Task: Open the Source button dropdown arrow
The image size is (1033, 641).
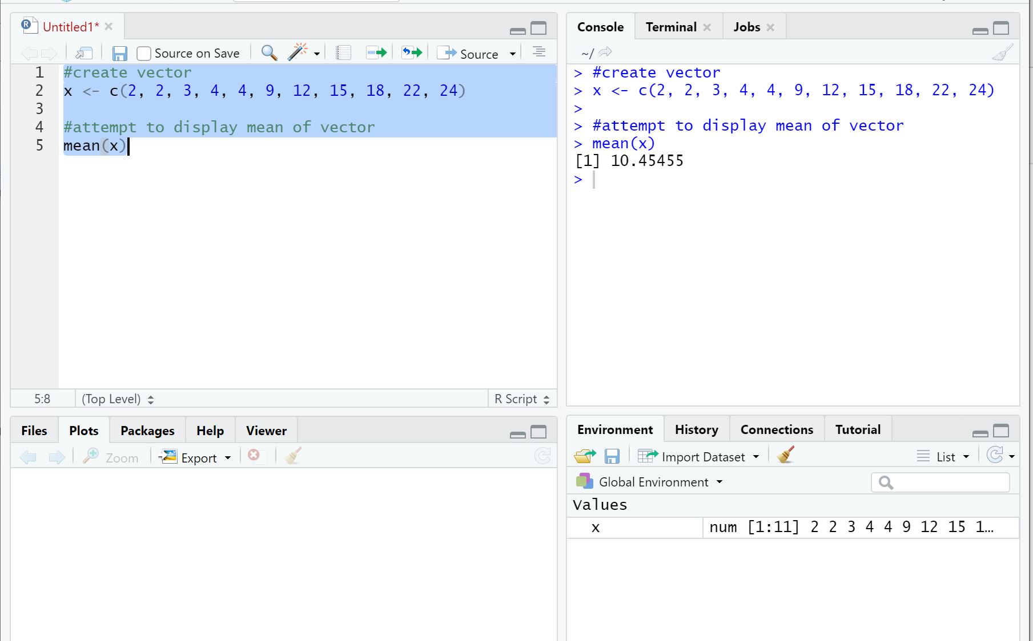Action: [x=513, y=54]
